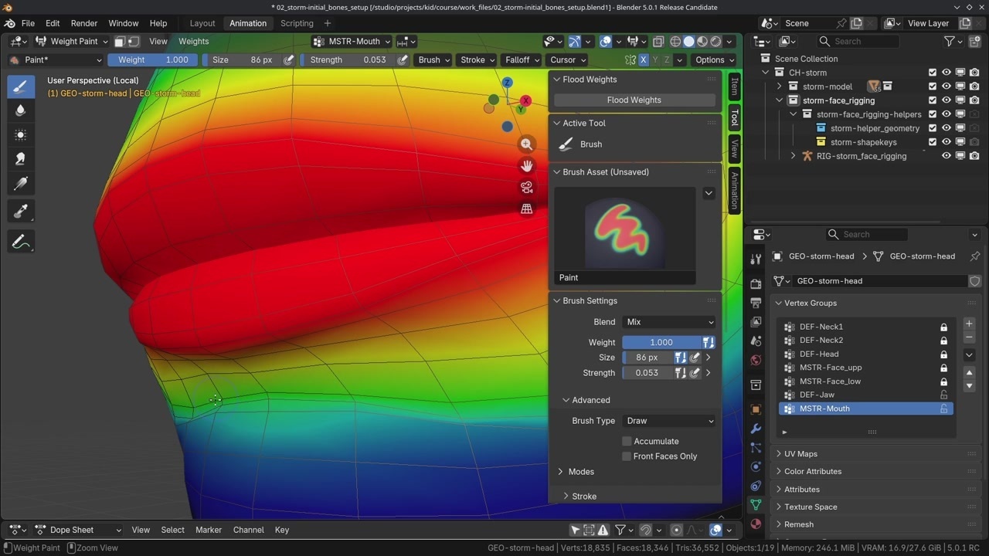Image resolution: width=989 pixels, height=556 pixels.
Task: Click the Flood Weights button
Action: click(634, 100)
